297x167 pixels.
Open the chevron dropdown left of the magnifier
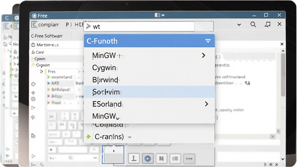pyautogui.click(x=239, y=25)
